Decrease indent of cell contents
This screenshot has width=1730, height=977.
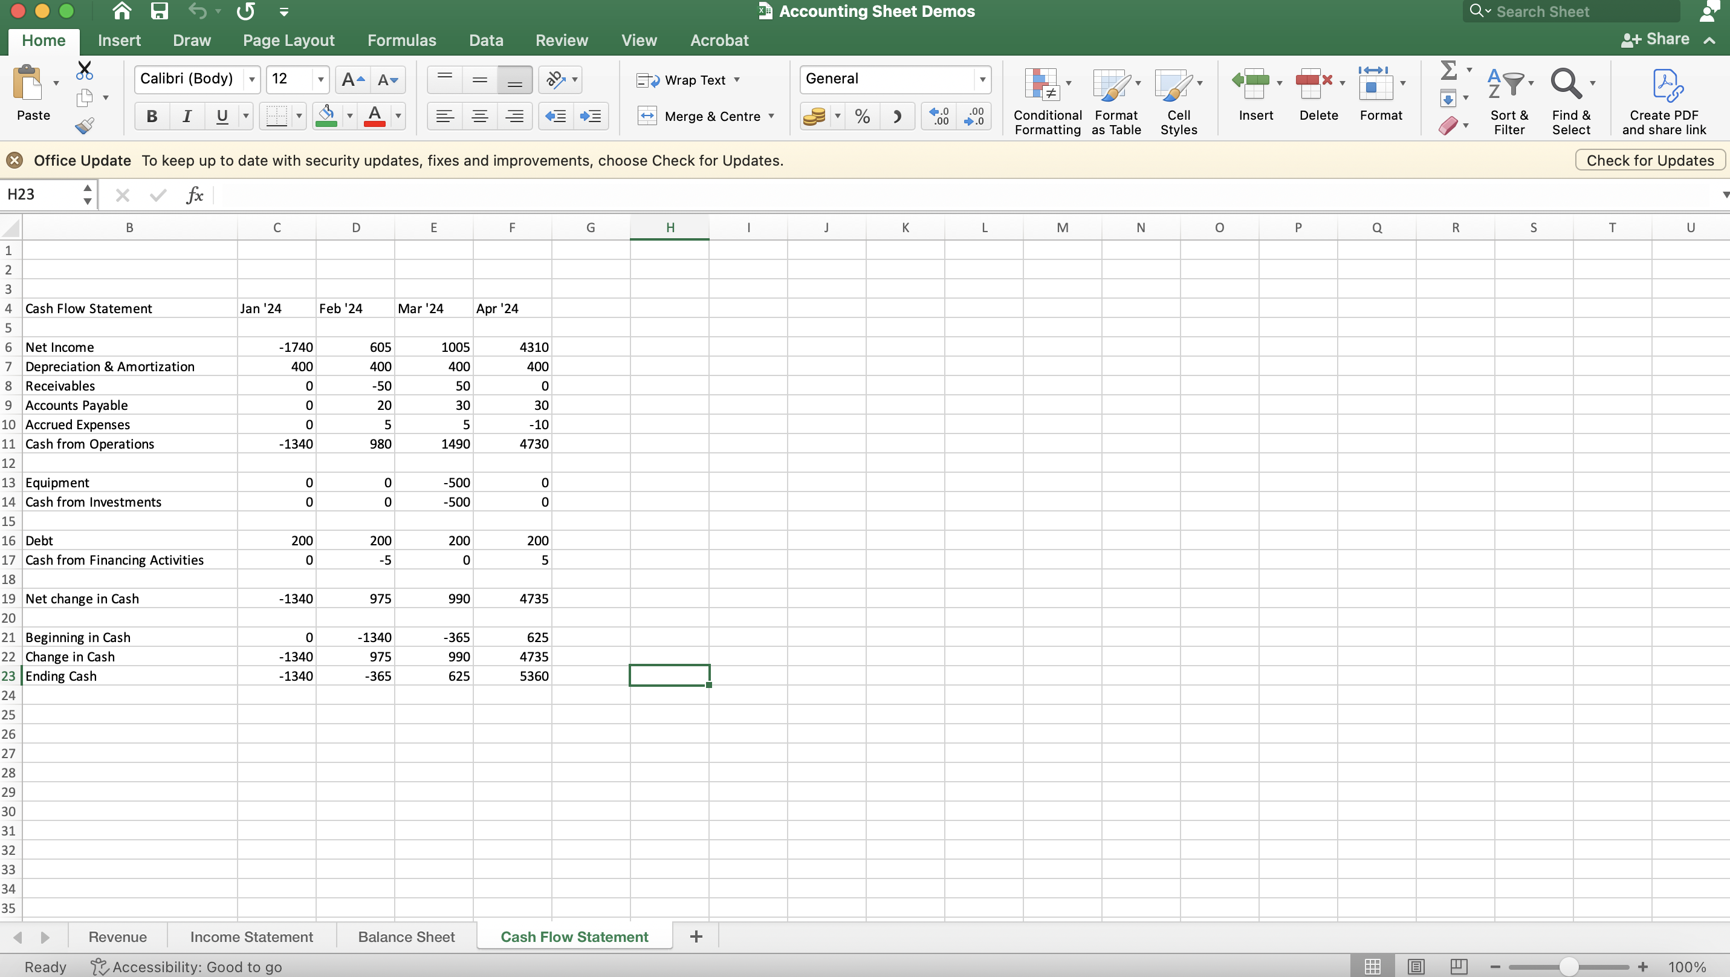[556, 116]
